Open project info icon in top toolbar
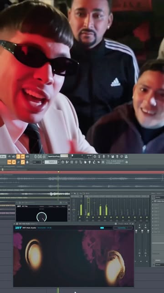 [x=122, y=156]
